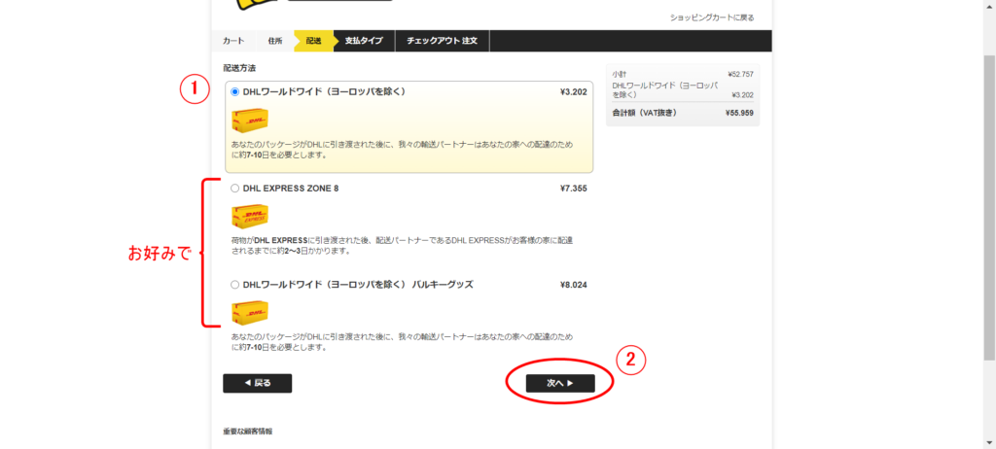Image resolution: width=996 pixels, height=449 pixels.
Task: Open the 支払タイプ step tab
Action: pos(364,41)
